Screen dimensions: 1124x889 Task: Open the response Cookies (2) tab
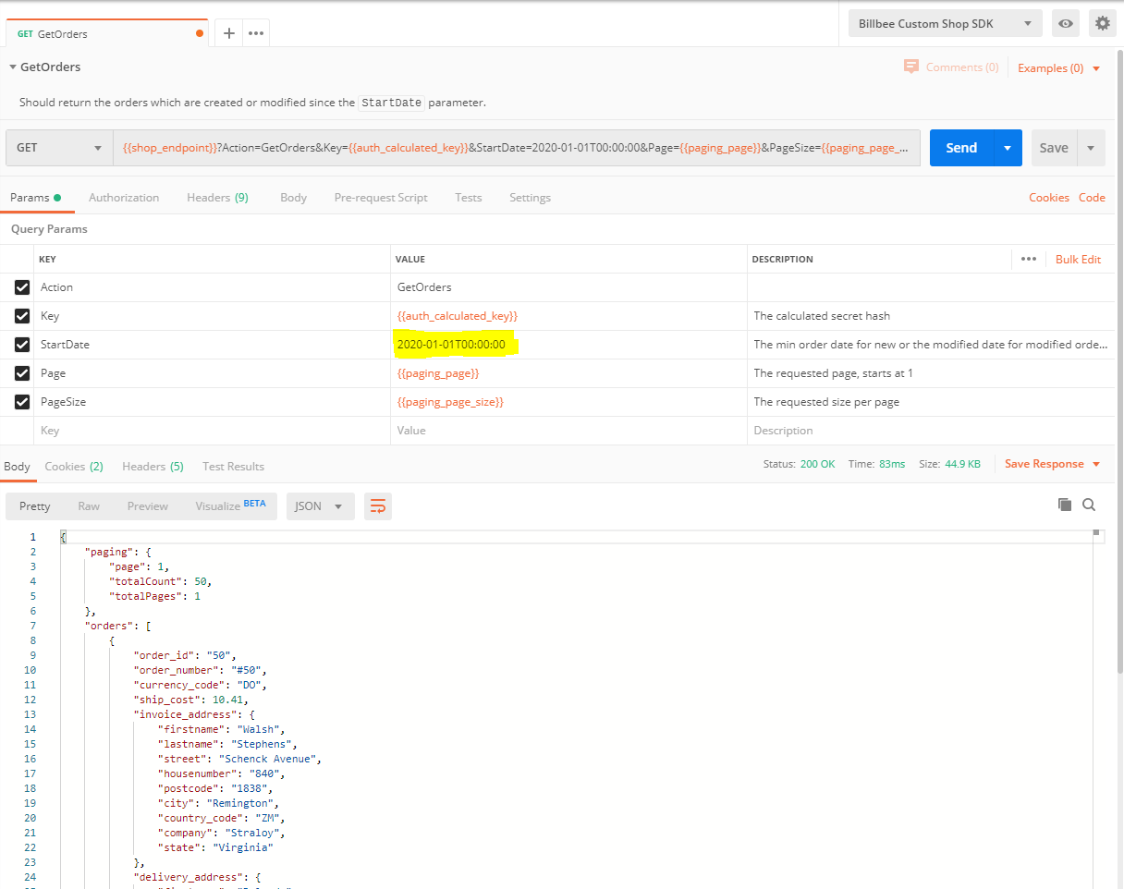(74, 467)
